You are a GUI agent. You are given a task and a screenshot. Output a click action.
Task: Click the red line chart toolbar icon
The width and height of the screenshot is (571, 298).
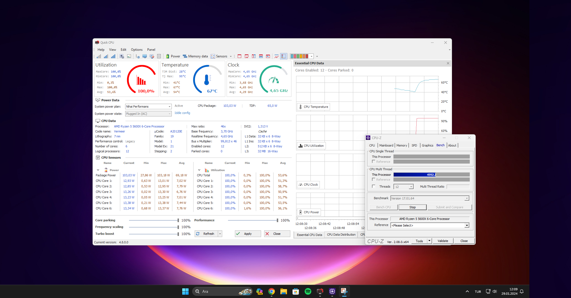[x=277, y=56]
